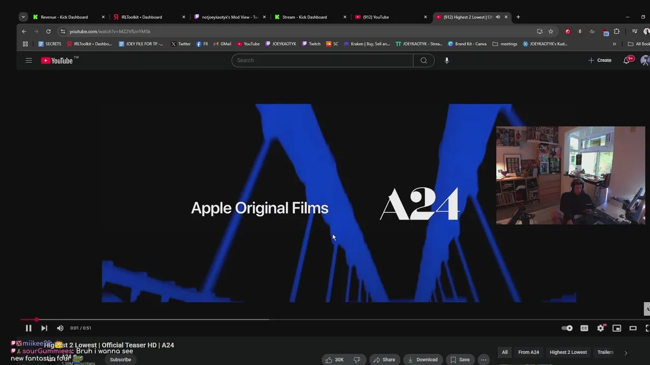Switch to the (912) YouTube tab
The height and width of the screenshot is (365, 650).
pos(376,17)
